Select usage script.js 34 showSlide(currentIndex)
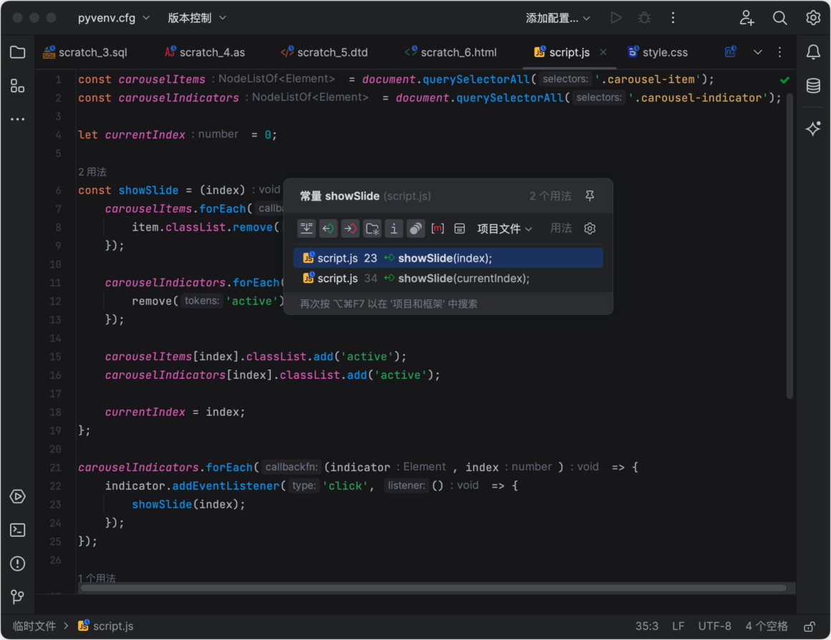831x640 pixels. (448, 278)
